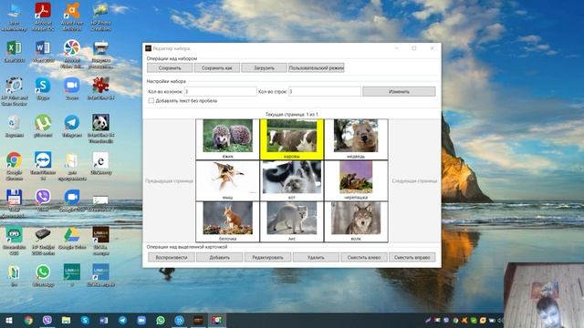
Task: Open the Windows Start menu
Action: 9,320
